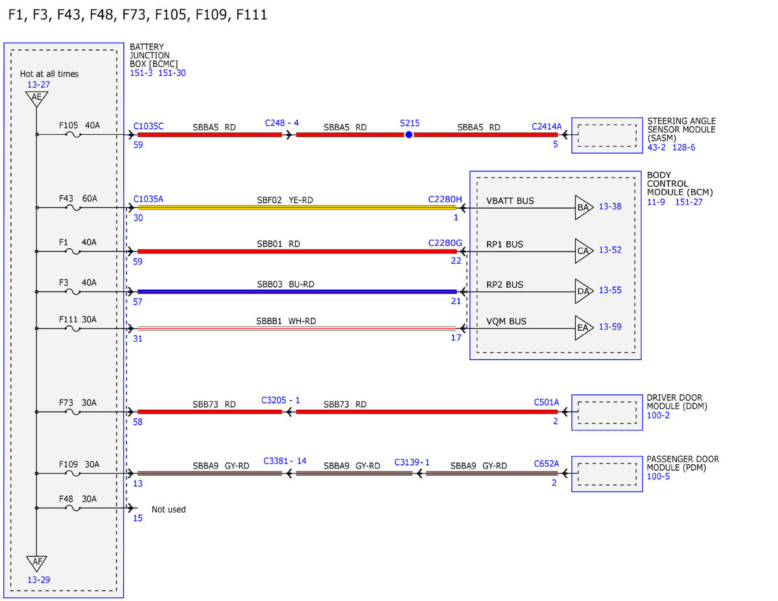The width and height of the screenshot is (778, 601).
Task: Click the F105 40A fuse symbol
Action: (x=74, y=135)
